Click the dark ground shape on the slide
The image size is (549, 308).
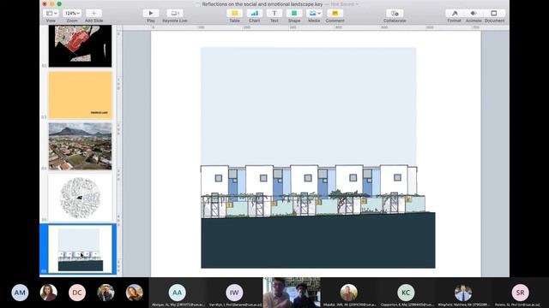[x=318, y=241]
